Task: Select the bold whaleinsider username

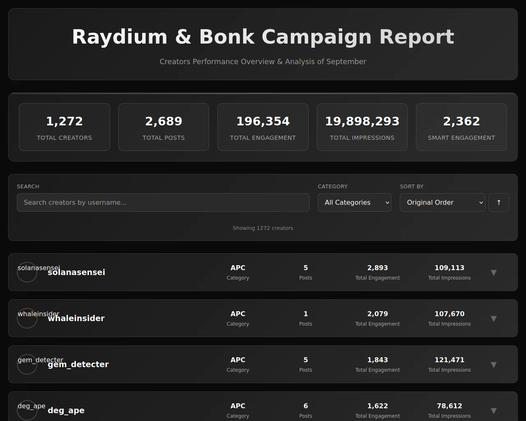Action: point(76,318)
